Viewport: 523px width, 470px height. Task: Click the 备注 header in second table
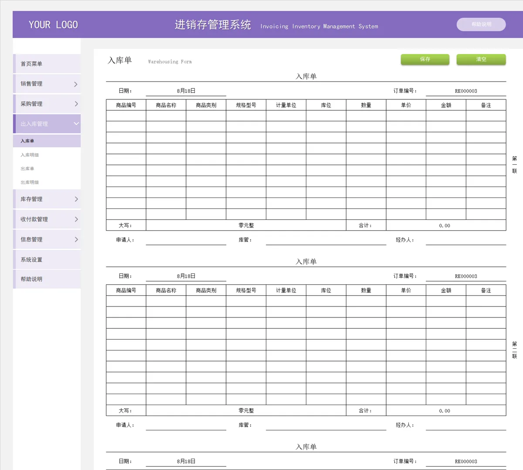point(486,290)
